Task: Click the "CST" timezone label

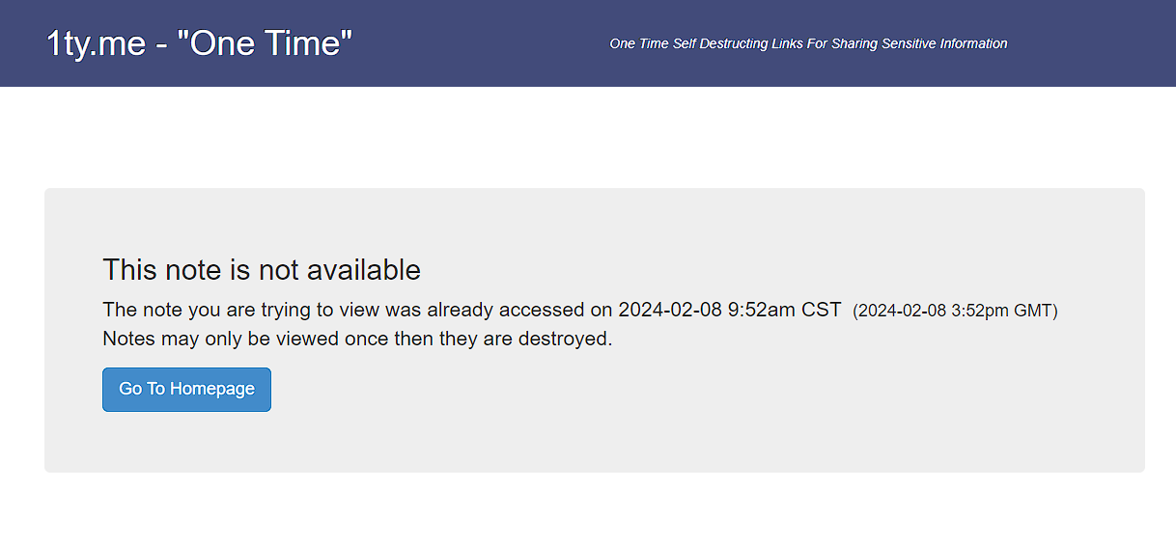Action: pos(821,311)
